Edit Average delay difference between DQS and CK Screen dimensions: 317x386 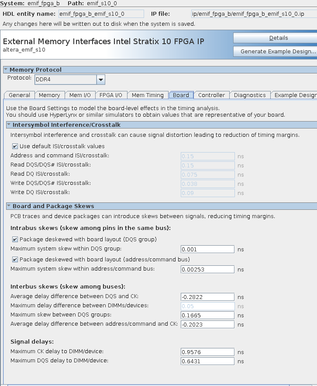(x=207, y=297)
